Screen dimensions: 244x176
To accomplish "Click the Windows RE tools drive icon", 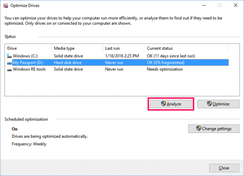I will click(9, 70).
